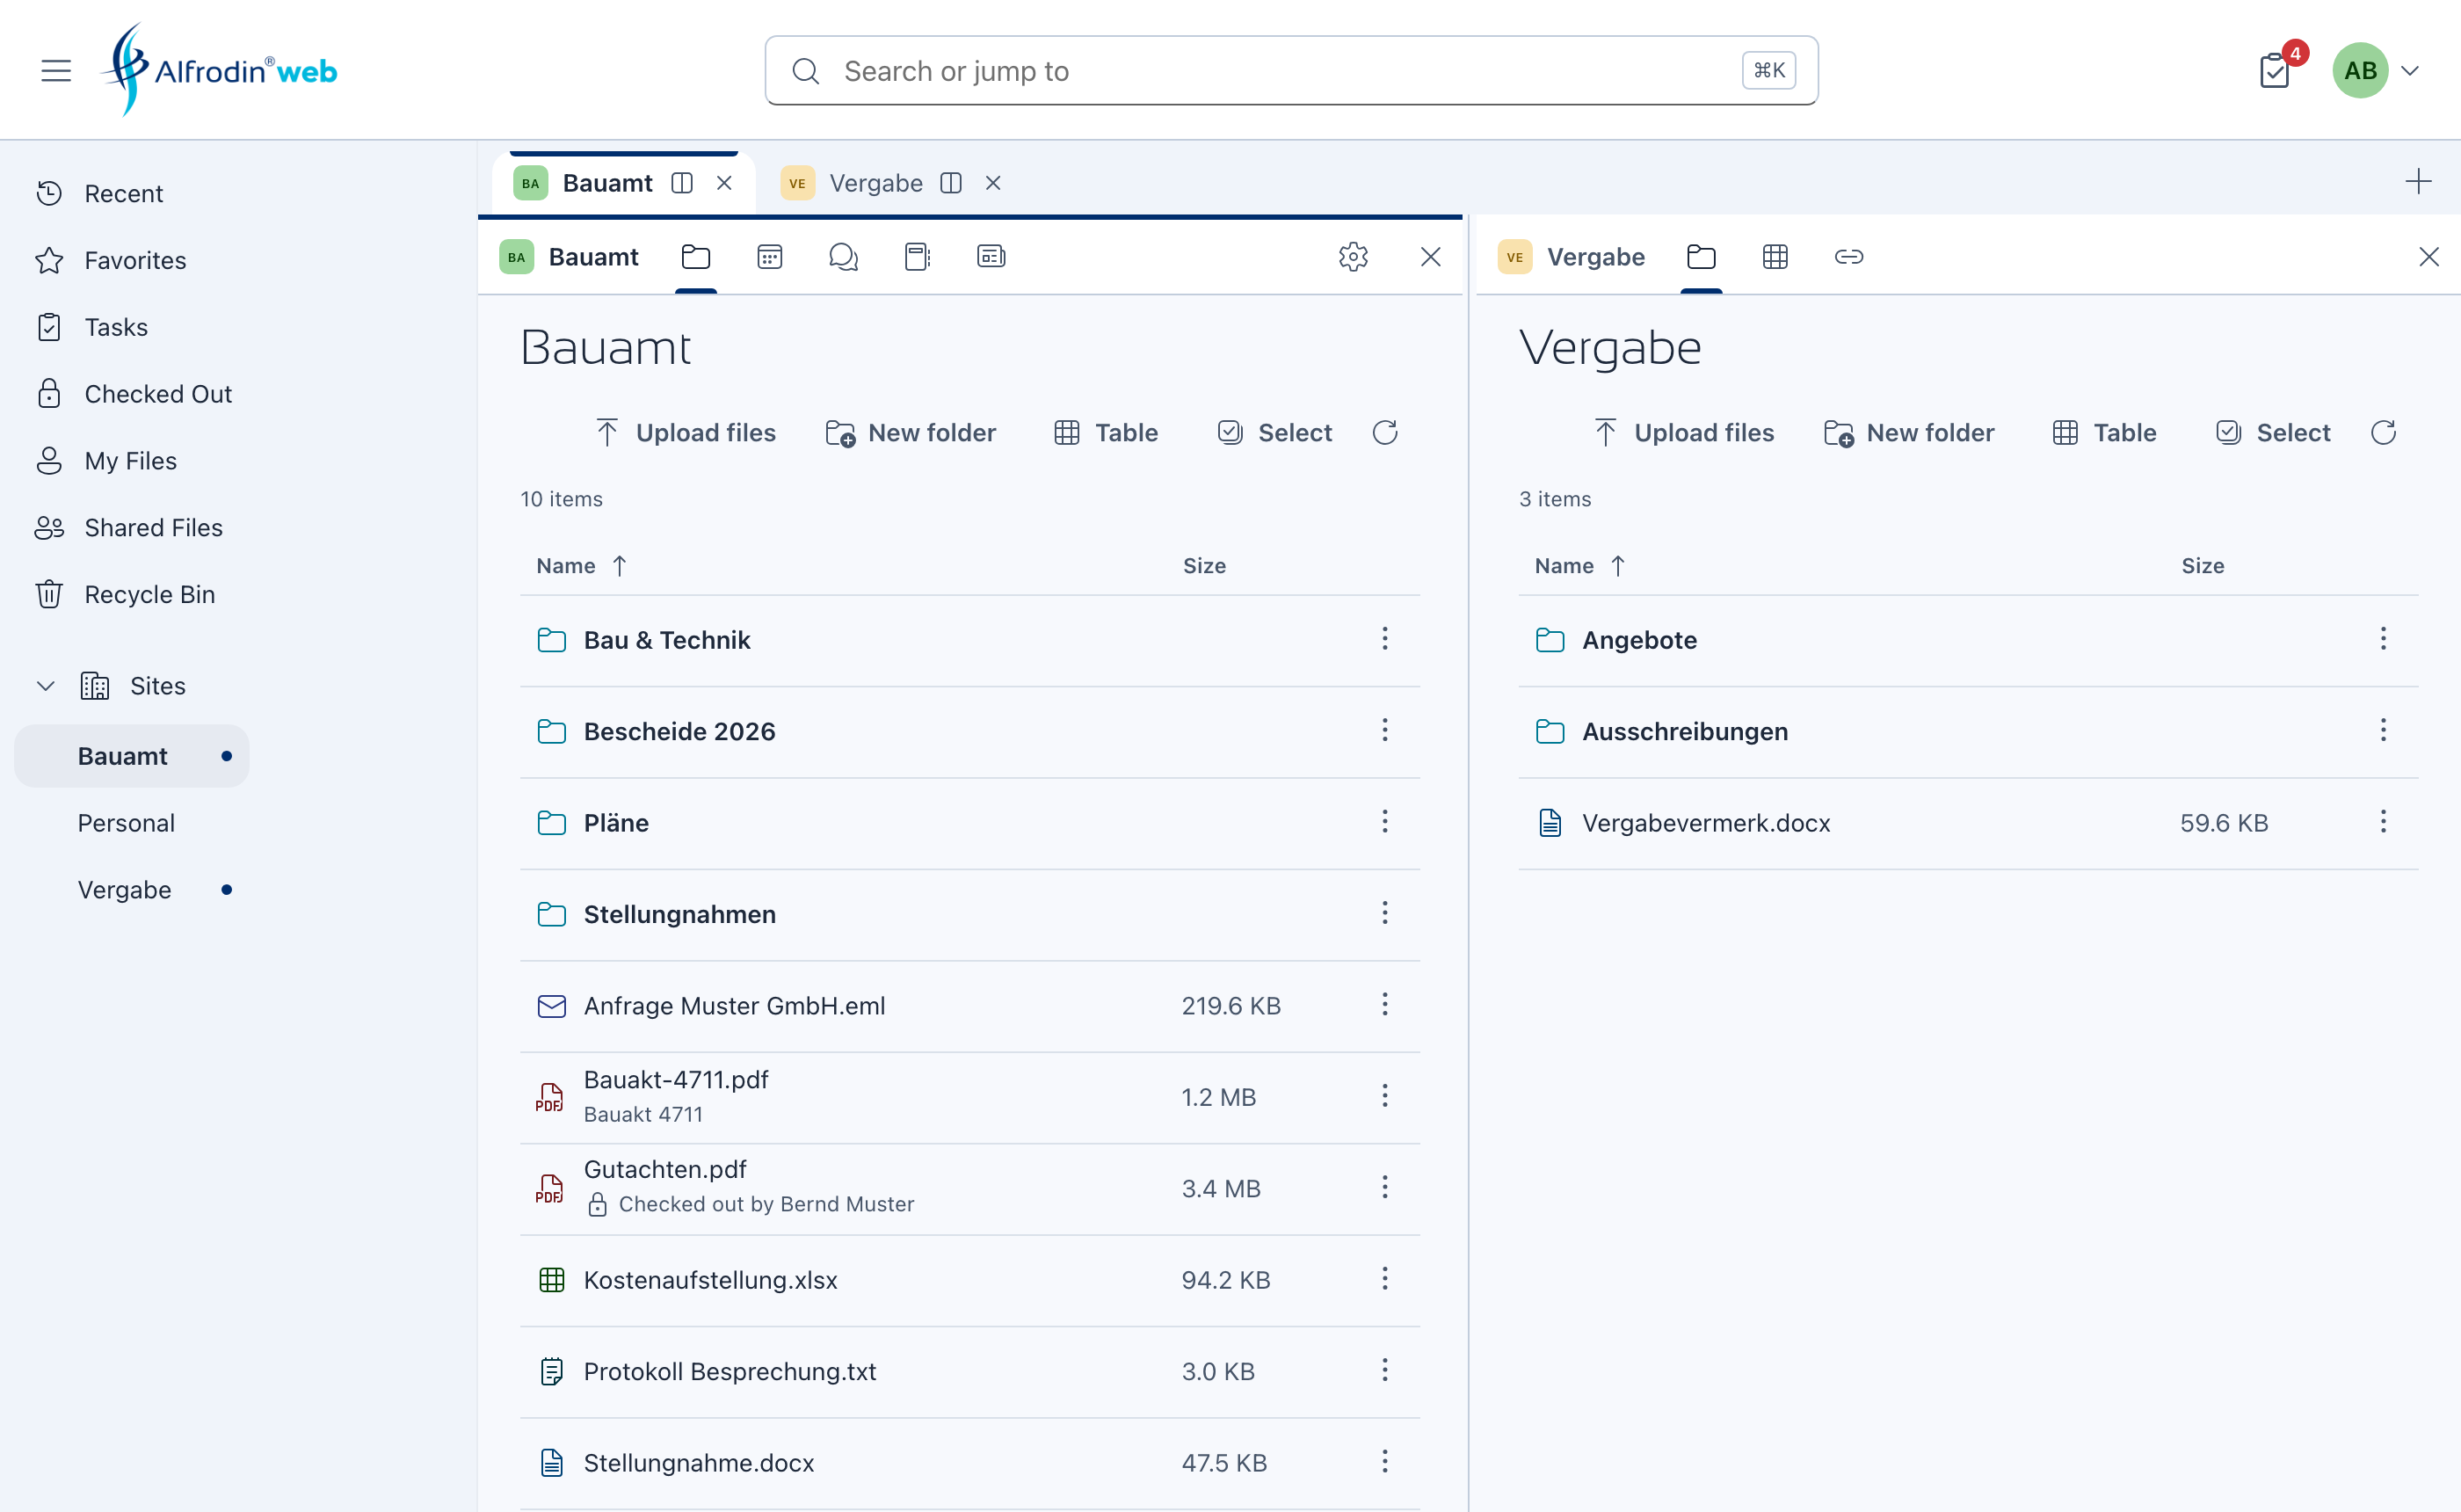2461x1512 pixels.
Task: Toggle split view on Bauamt tab
Action: (682, 183)
